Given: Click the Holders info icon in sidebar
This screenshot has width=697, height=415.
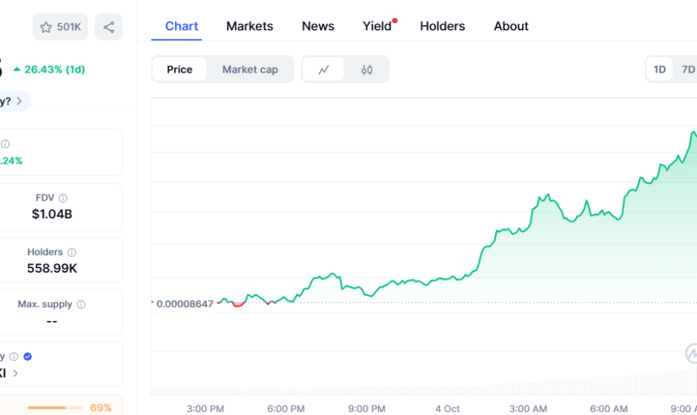Looking at the screenshot, I should pos(71,253).
